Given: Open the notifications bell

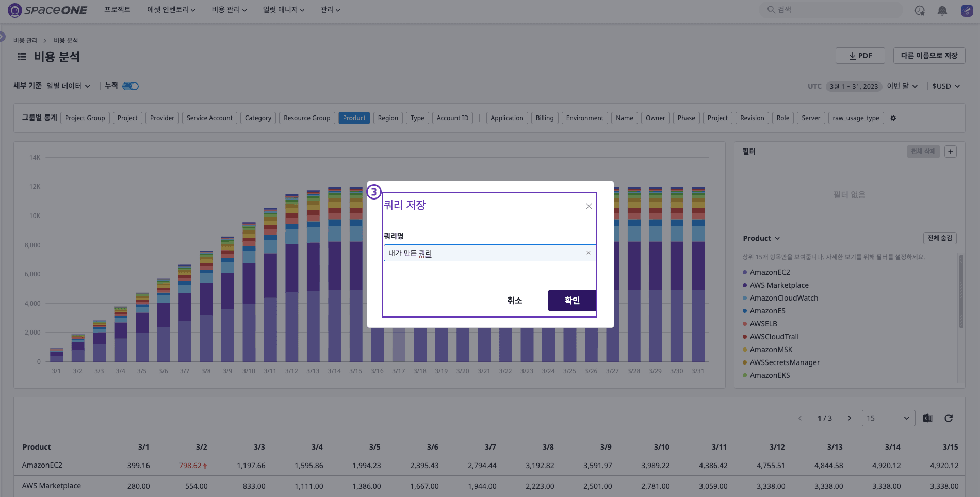Looking at the screenshot, I should coord(942,10).
